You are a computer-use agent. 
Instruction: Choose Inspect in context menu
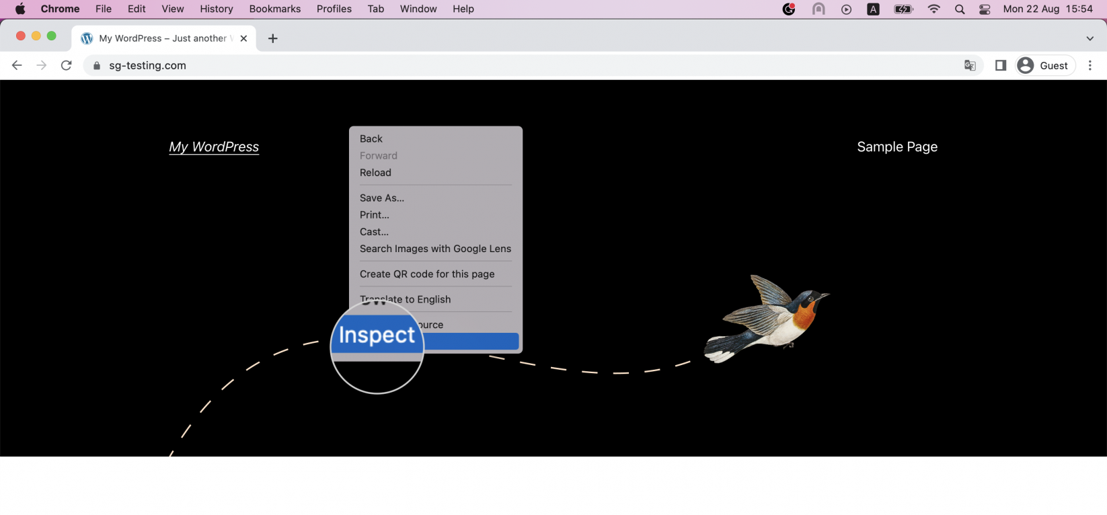point(436,342)
